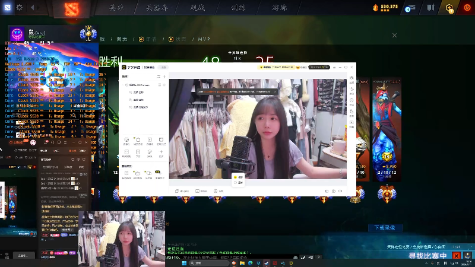Go back with the Dota left arrow
Screen dimensions: 475x267
pos(33,8)
